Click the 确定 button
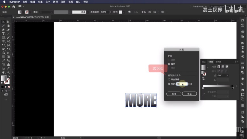Viewport: 247px width, 139px height. 189,94
